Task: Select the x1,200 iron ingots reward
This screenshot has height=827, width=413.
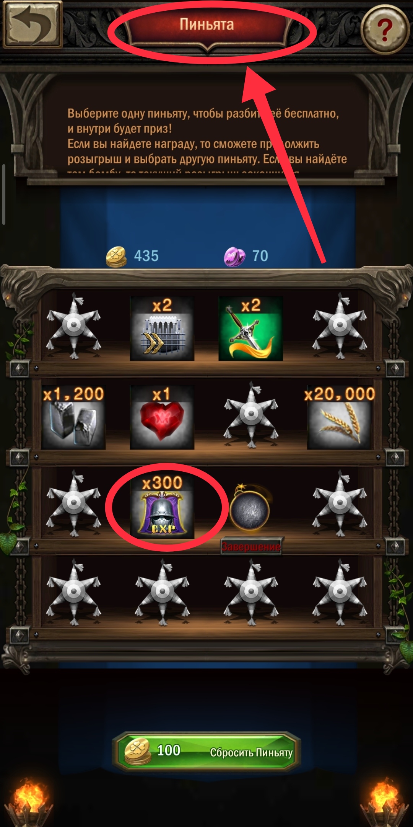Action: [x=73, y=417]
